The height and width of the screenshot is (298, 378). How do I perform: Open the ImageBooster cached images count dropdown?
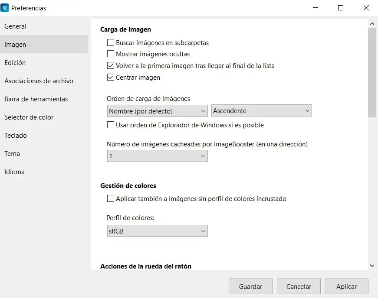coord(157,156)
